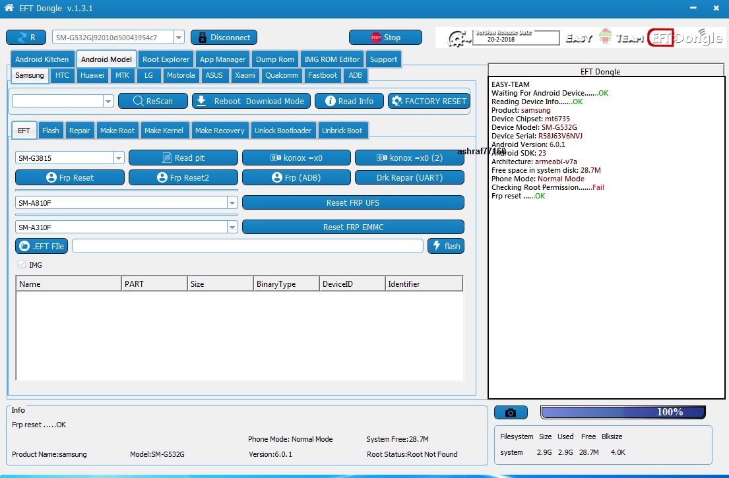Select the EFT sub-tab
This screenshot has width=729, height=478.
[x=24, y=131]
